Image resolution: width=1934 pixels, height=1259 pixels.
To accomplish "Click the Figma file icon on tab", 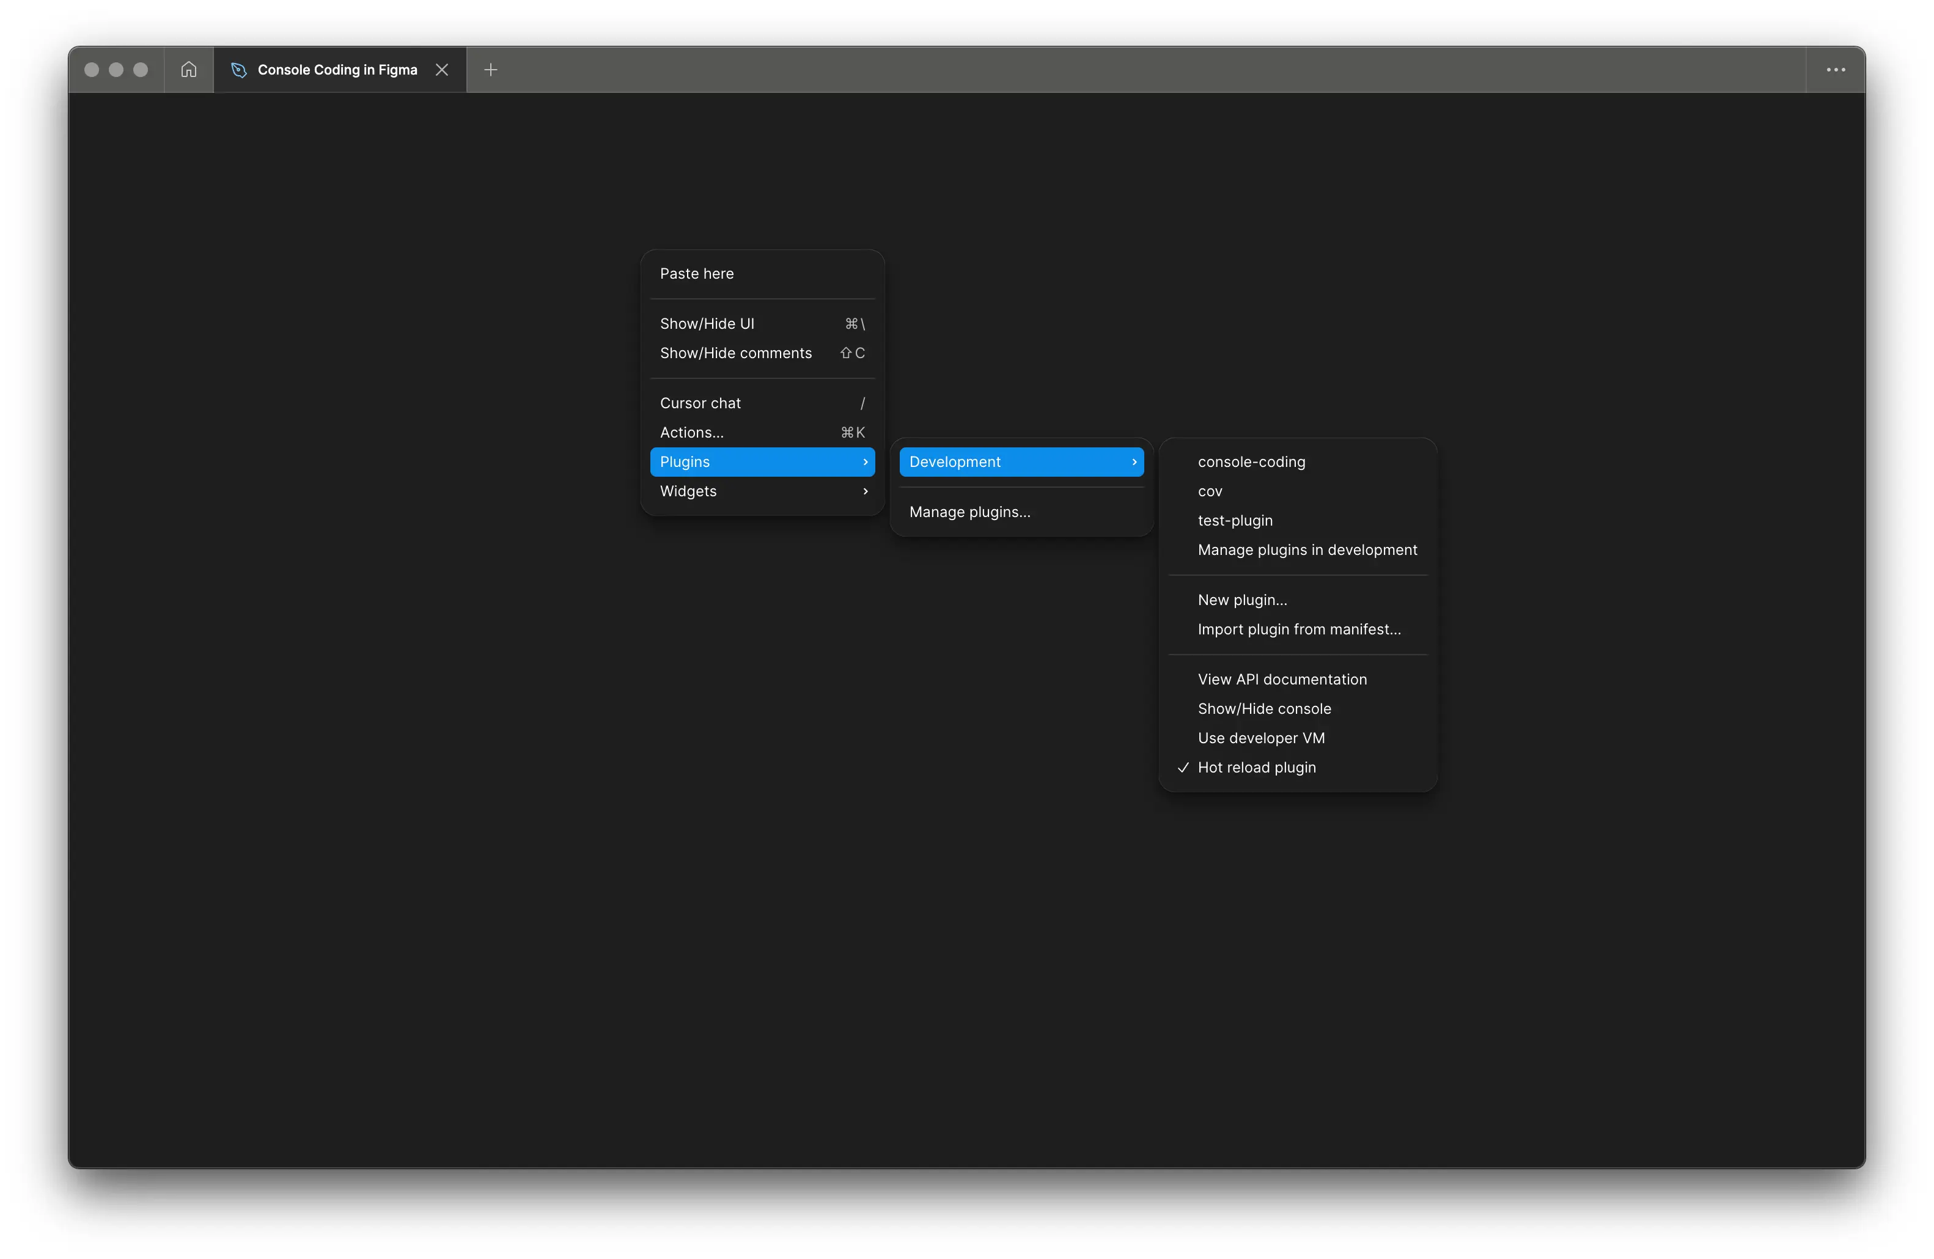I will coord(238,70).
